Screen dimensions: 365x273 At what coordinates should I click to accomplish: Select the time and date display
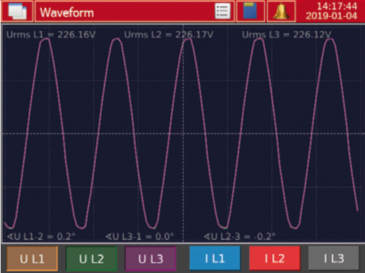pyautogui.click(x=332, y=11)
